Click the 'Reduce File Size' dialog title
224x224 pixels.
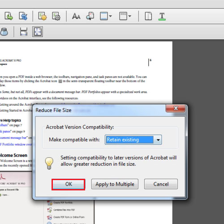pos(53,110)
